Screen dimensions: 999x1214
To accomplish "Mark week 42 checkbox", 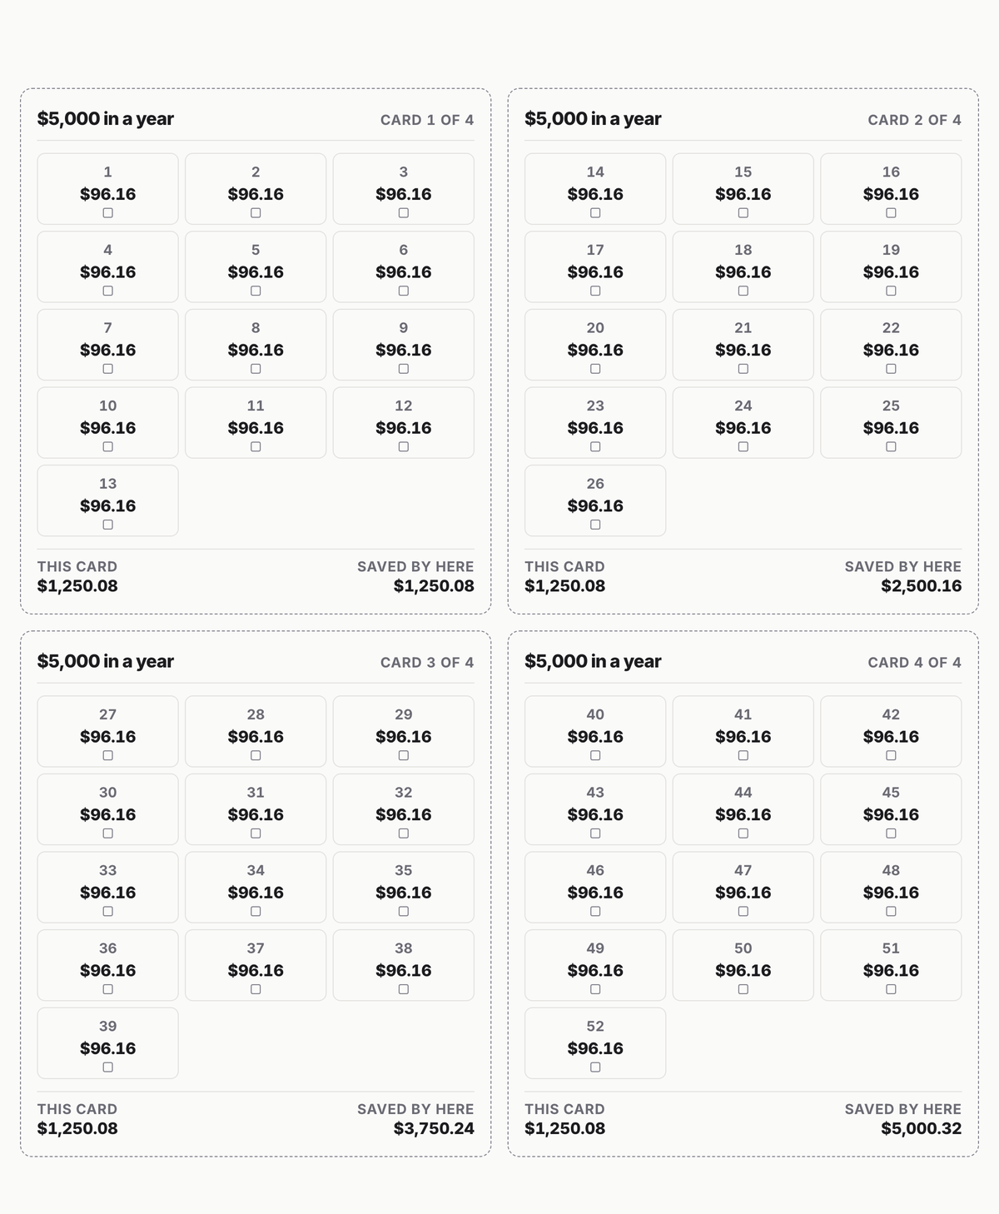I will 891,756.
